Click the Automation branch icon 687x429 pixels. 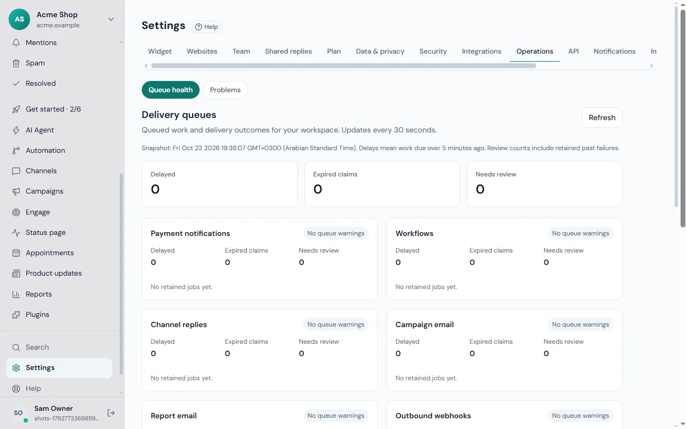[x=16, y=150]
